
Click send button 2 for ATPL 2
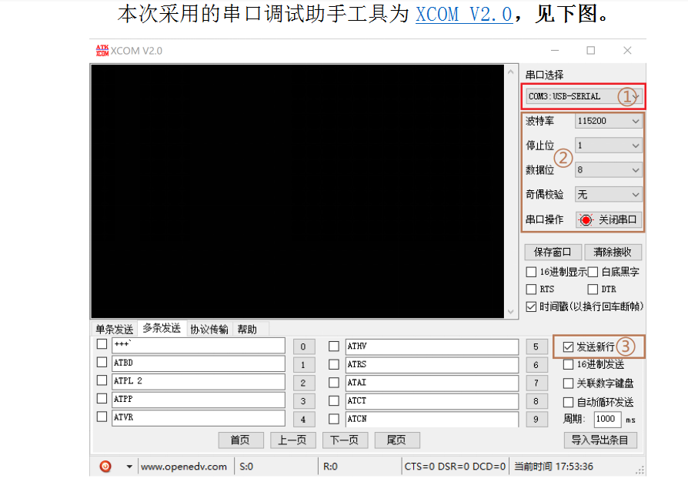(x=304, y=383)
